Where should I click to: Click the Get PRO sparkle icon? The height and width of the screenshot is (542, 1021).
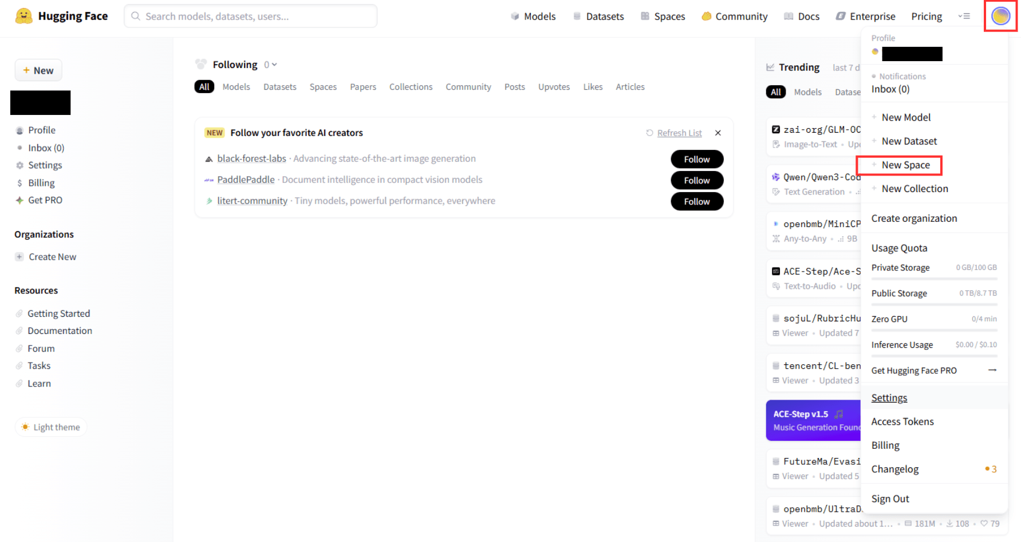click(x=20, y=200)
